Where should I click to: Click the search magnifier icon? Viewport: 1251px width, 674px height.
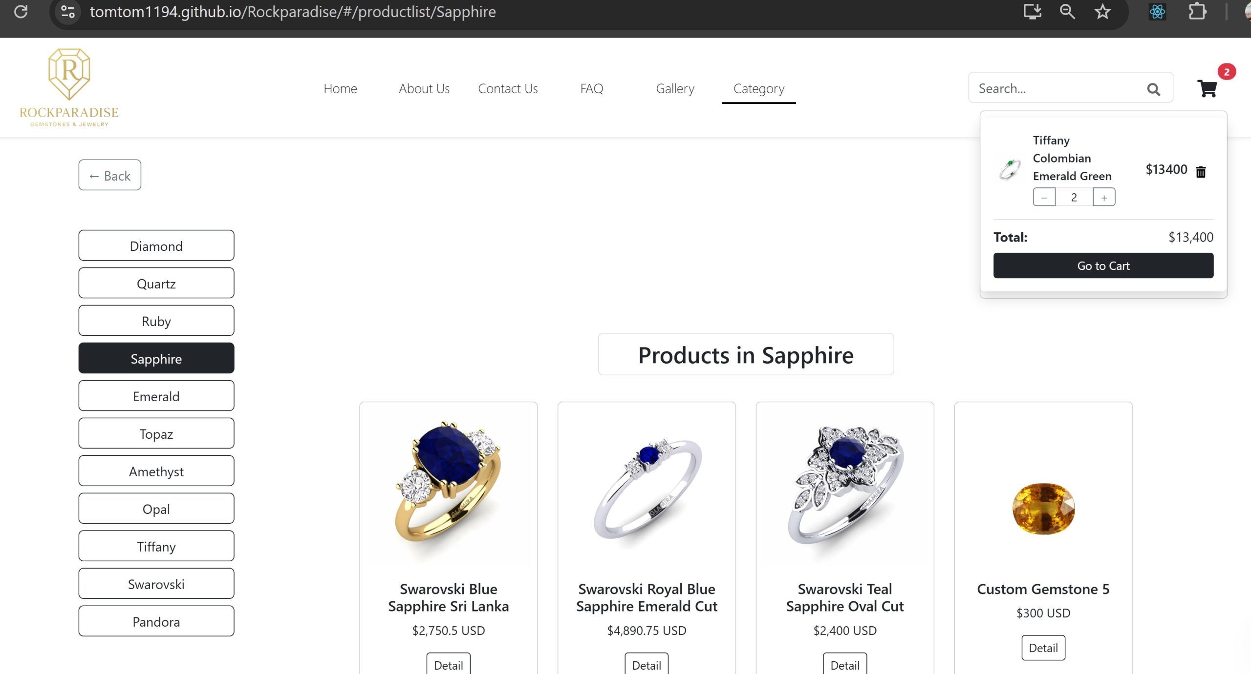coord(1153,89)
